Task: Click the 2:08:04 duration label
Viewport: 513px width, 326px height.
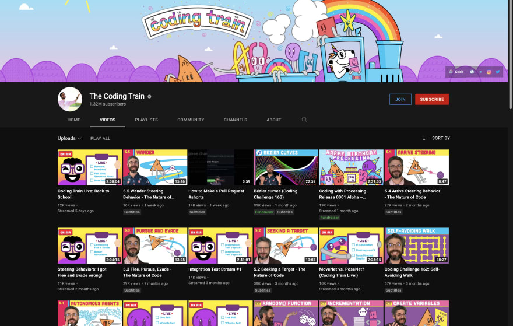Action: click(113, 181)
